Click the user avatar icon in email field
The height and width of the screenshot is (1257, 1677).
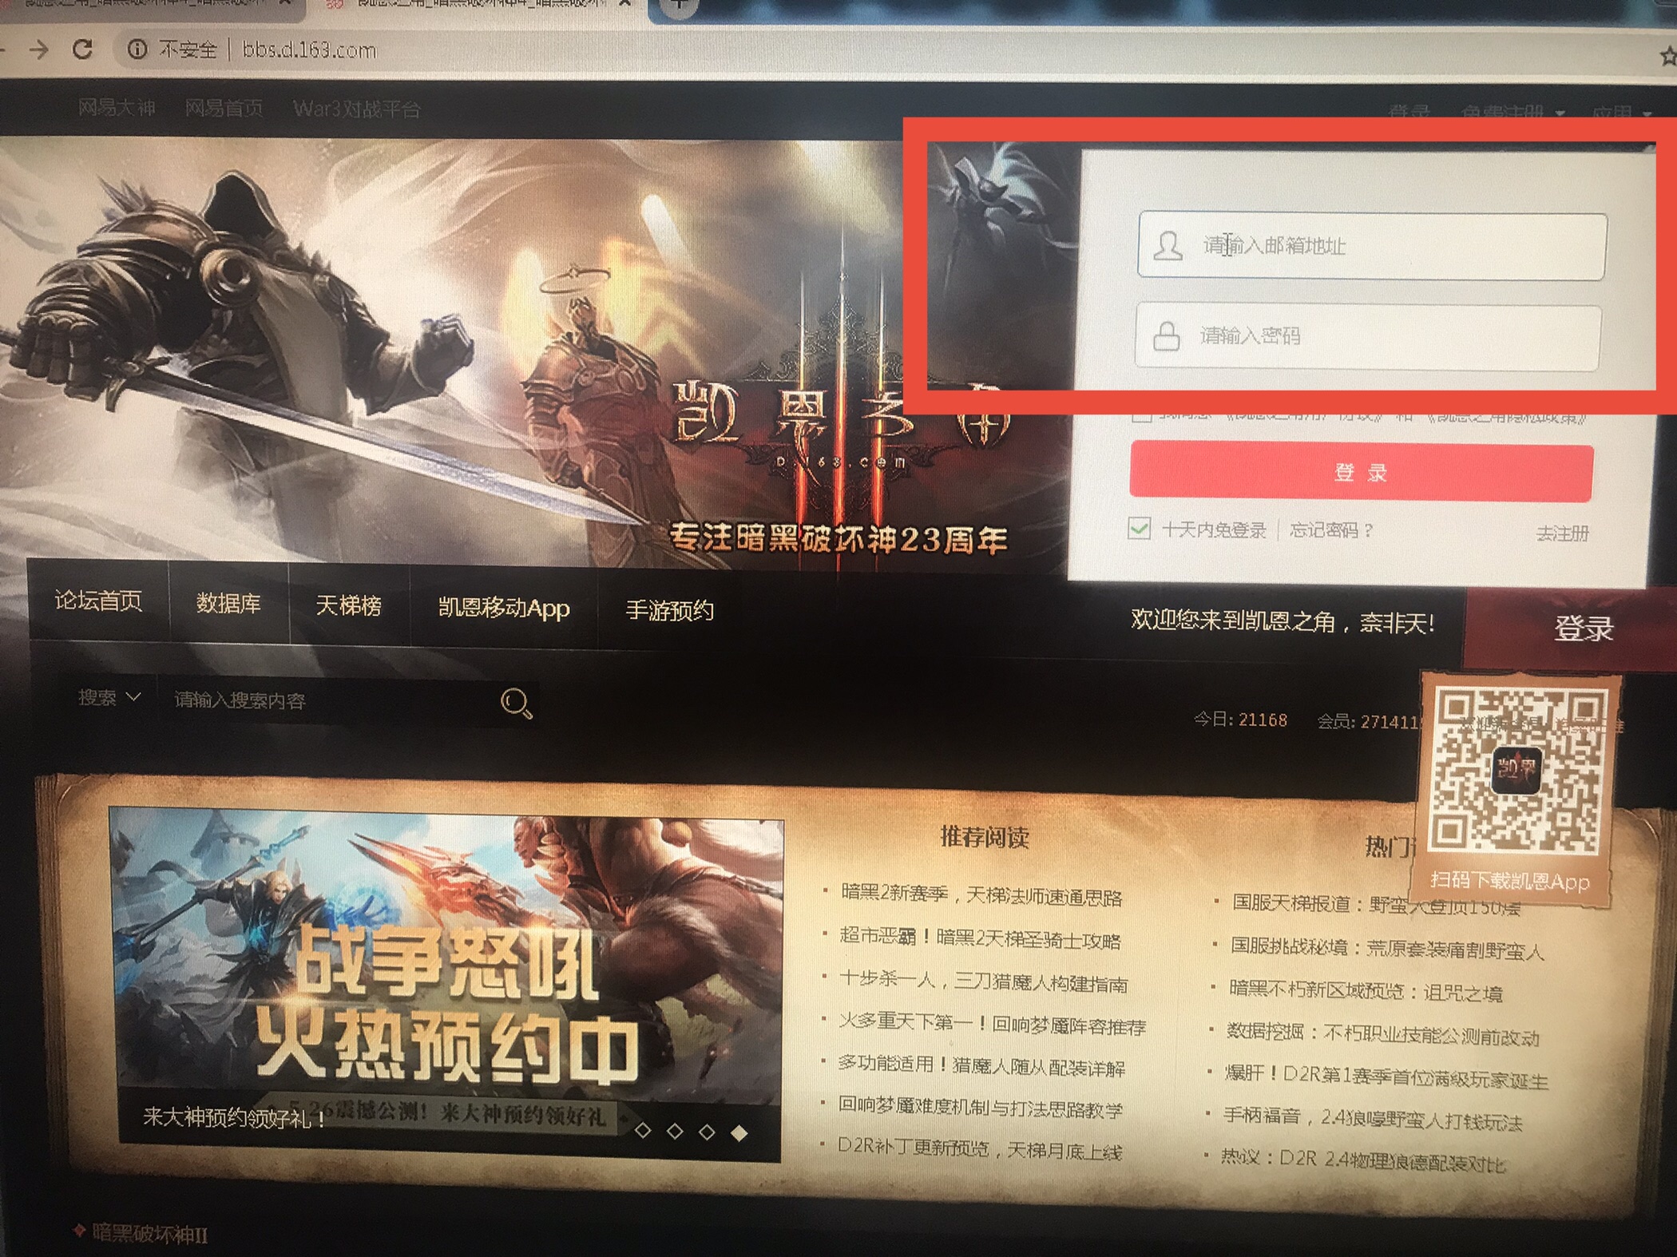click(1168, 245)
